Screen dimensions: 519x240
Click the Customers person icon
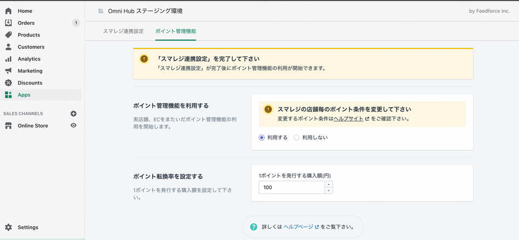click(8, 47)
